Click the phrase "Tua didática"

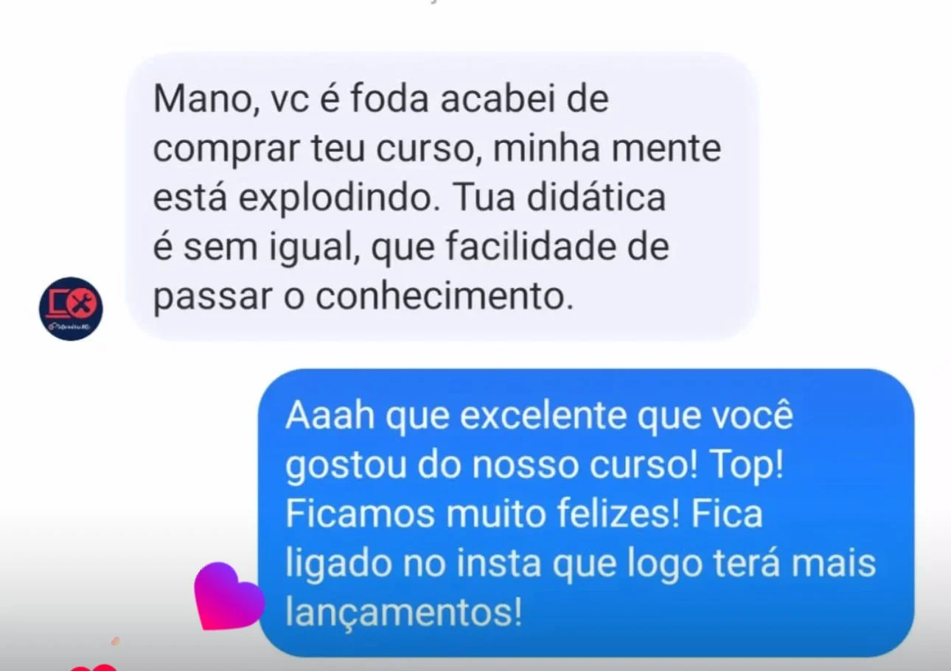point(560,197)
